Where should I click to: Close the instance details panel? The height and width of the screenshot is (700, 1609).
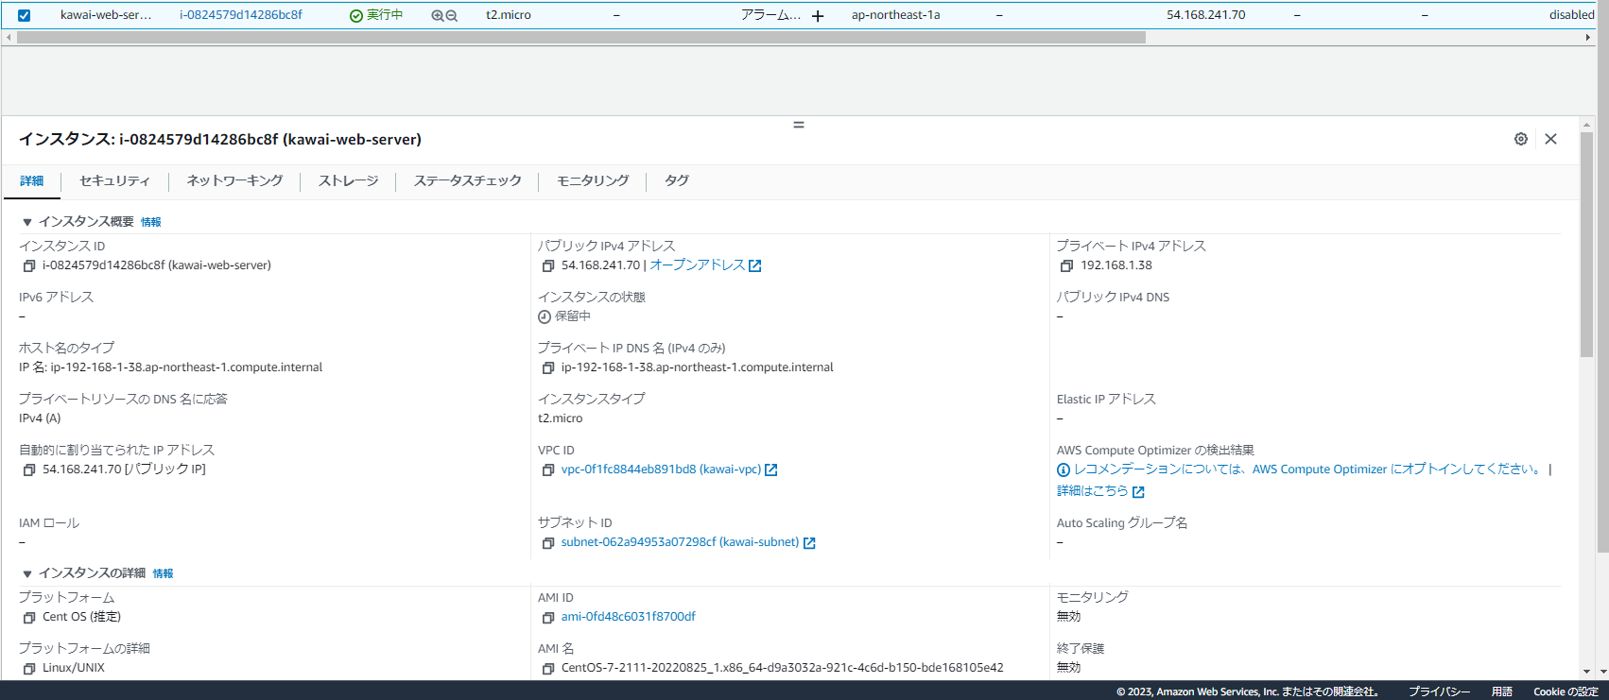(x=1550, y=139)
